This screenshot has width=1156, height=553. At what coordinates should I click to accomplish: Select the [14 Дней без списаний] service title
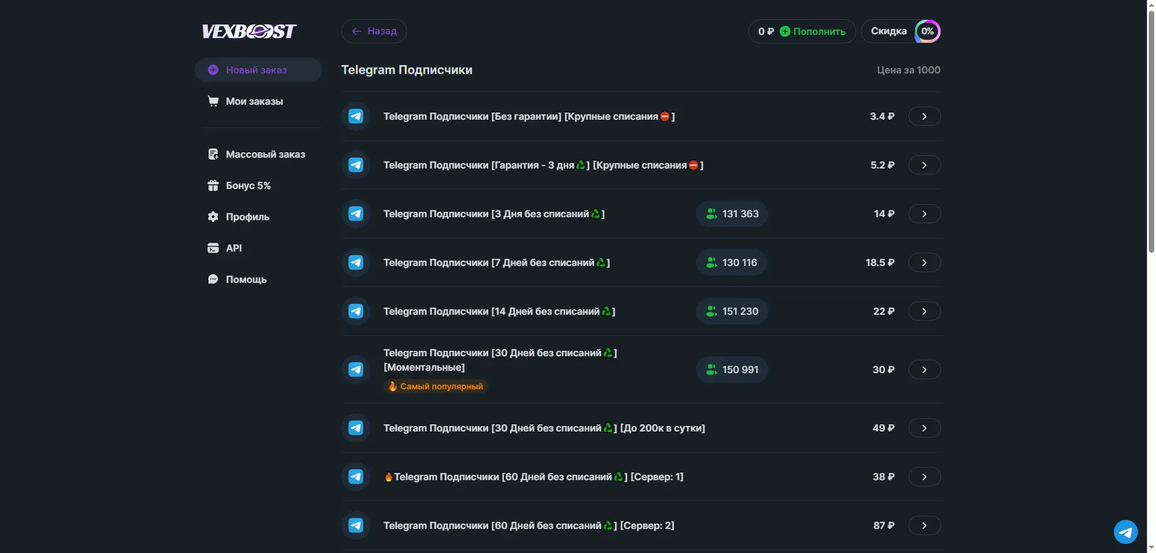[x=499, y=311]
